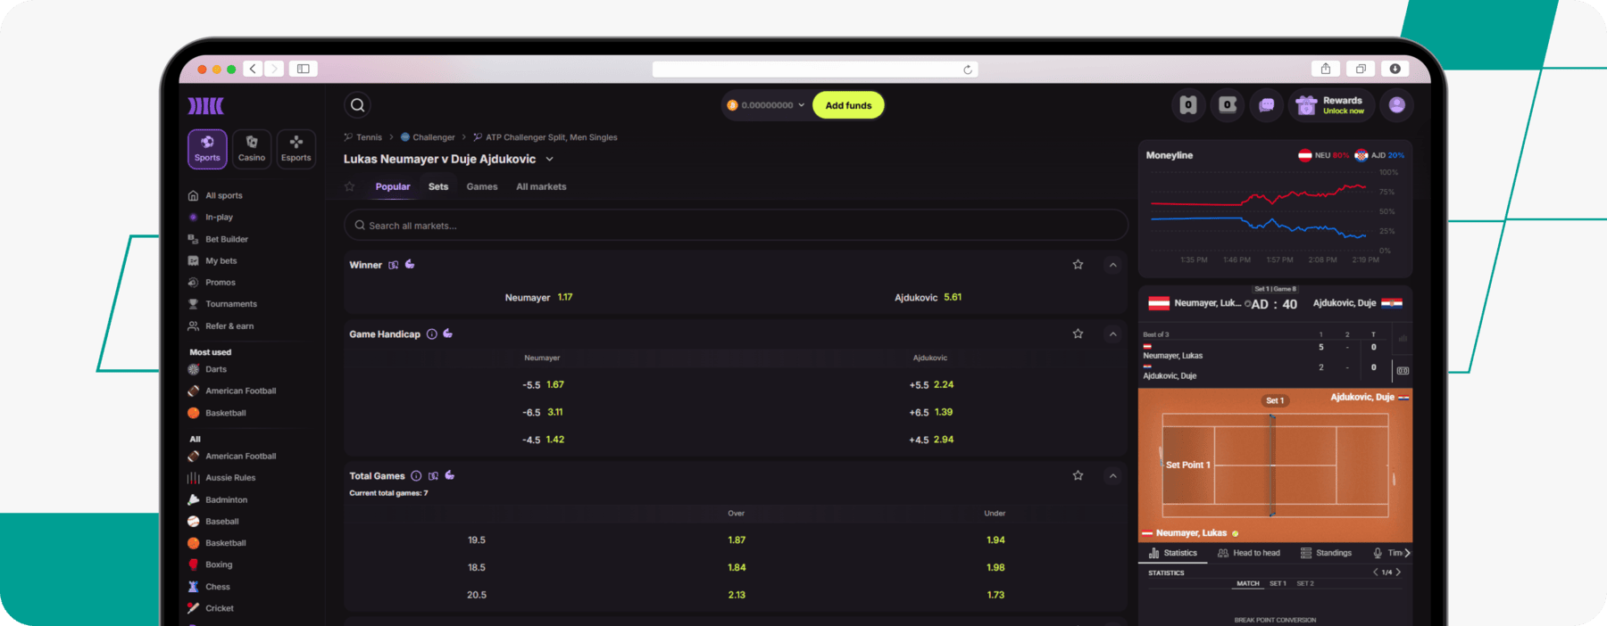This screenshot has width=1607, height=626.
Task: Open the Statistics tab in tracker
Action: [1173, 553]
